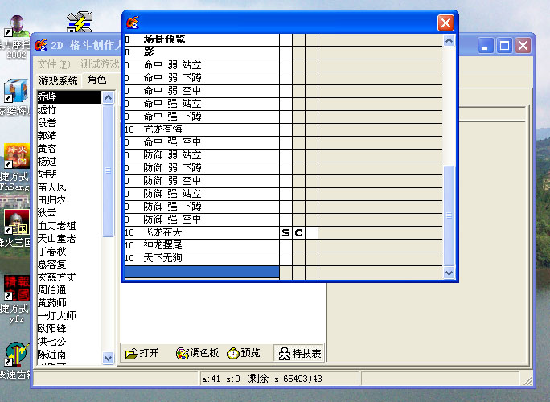The height and width of the screenshot is (402, 550).
Task: Click the moves table scroll down arrow
Action: click(x=449, y=273)
